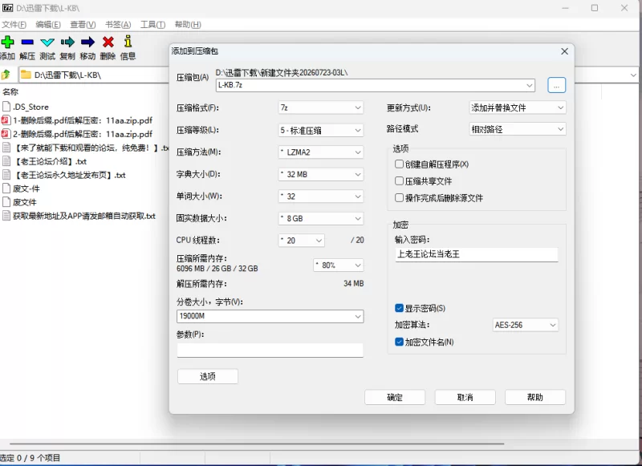Click the green Add (添加) toolbar icon
This screenshot has width=642, height=466.
(x=7, y=42)
